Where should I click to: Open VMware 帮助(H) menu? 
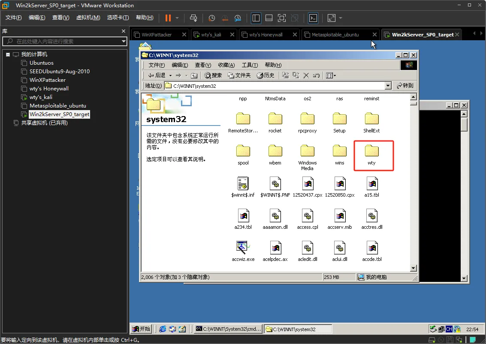(x=145, y=17)
